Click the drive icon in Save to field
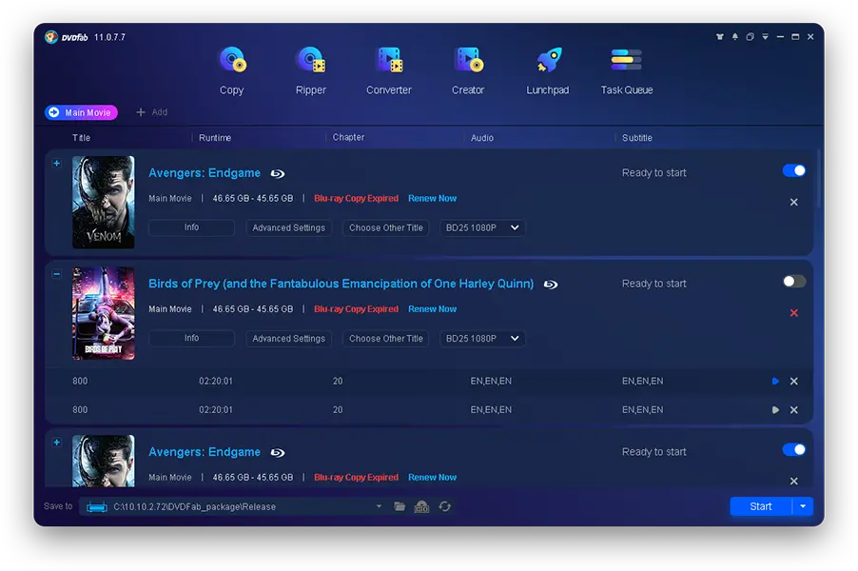Image resolution: width=858 pixels, height=571 pixels. coord(97,507)
